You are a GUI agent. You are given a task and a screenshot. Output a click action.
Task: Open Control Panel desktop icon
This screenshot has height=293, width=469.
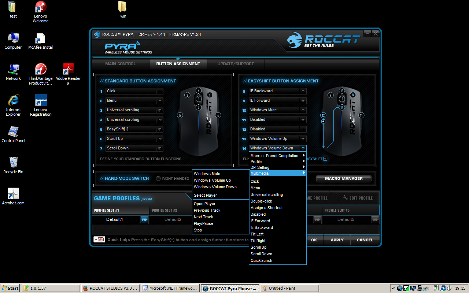coord(13,134)
